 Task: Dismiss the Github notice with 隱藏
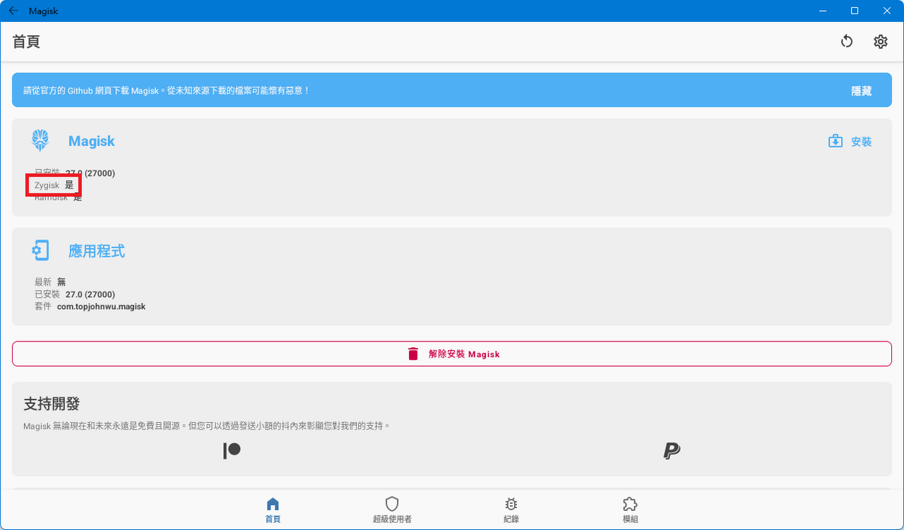coord(862,91)
